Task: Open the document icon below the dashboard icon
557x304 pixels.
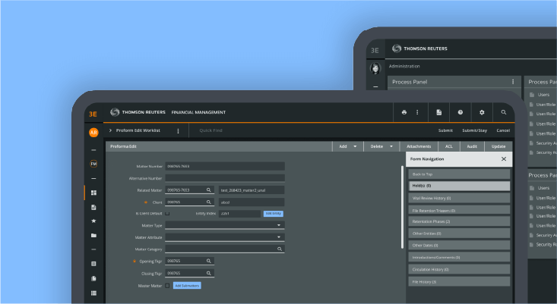Action: pyautogui.click(x=93, y=207)
